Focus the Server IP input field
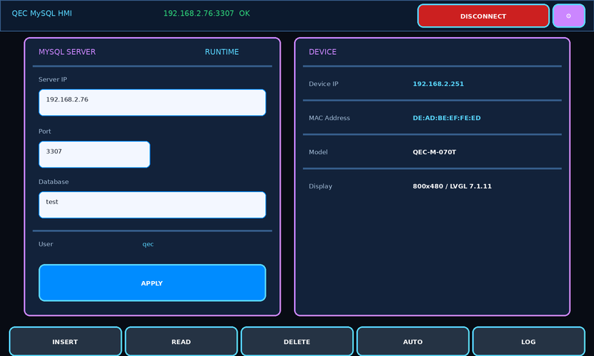The image size is (594, 356). pos(152,102)
